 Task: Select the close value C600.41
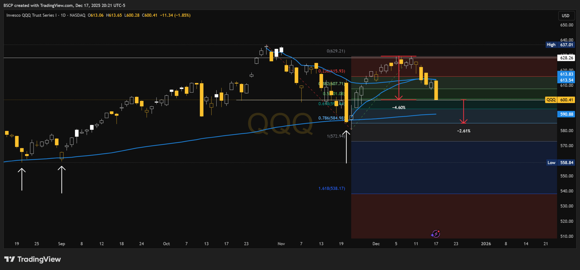[x=150, y=15]
